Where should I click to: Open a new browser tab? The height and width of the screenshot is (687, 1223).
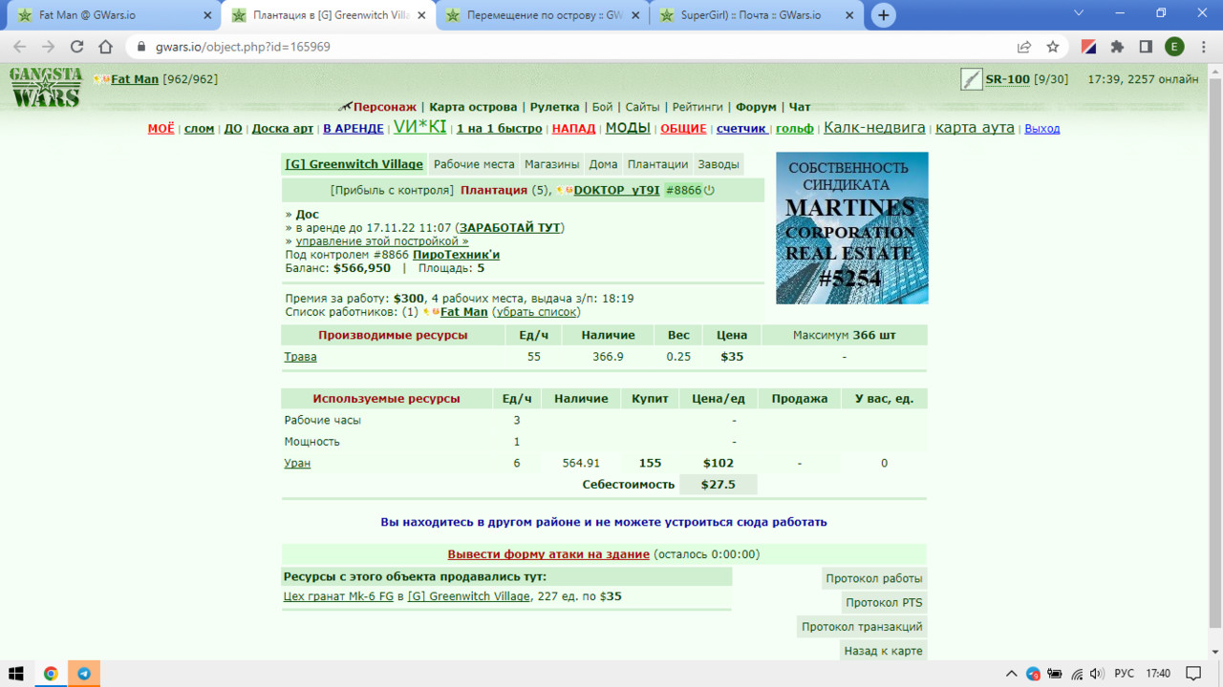pos(884,15)
